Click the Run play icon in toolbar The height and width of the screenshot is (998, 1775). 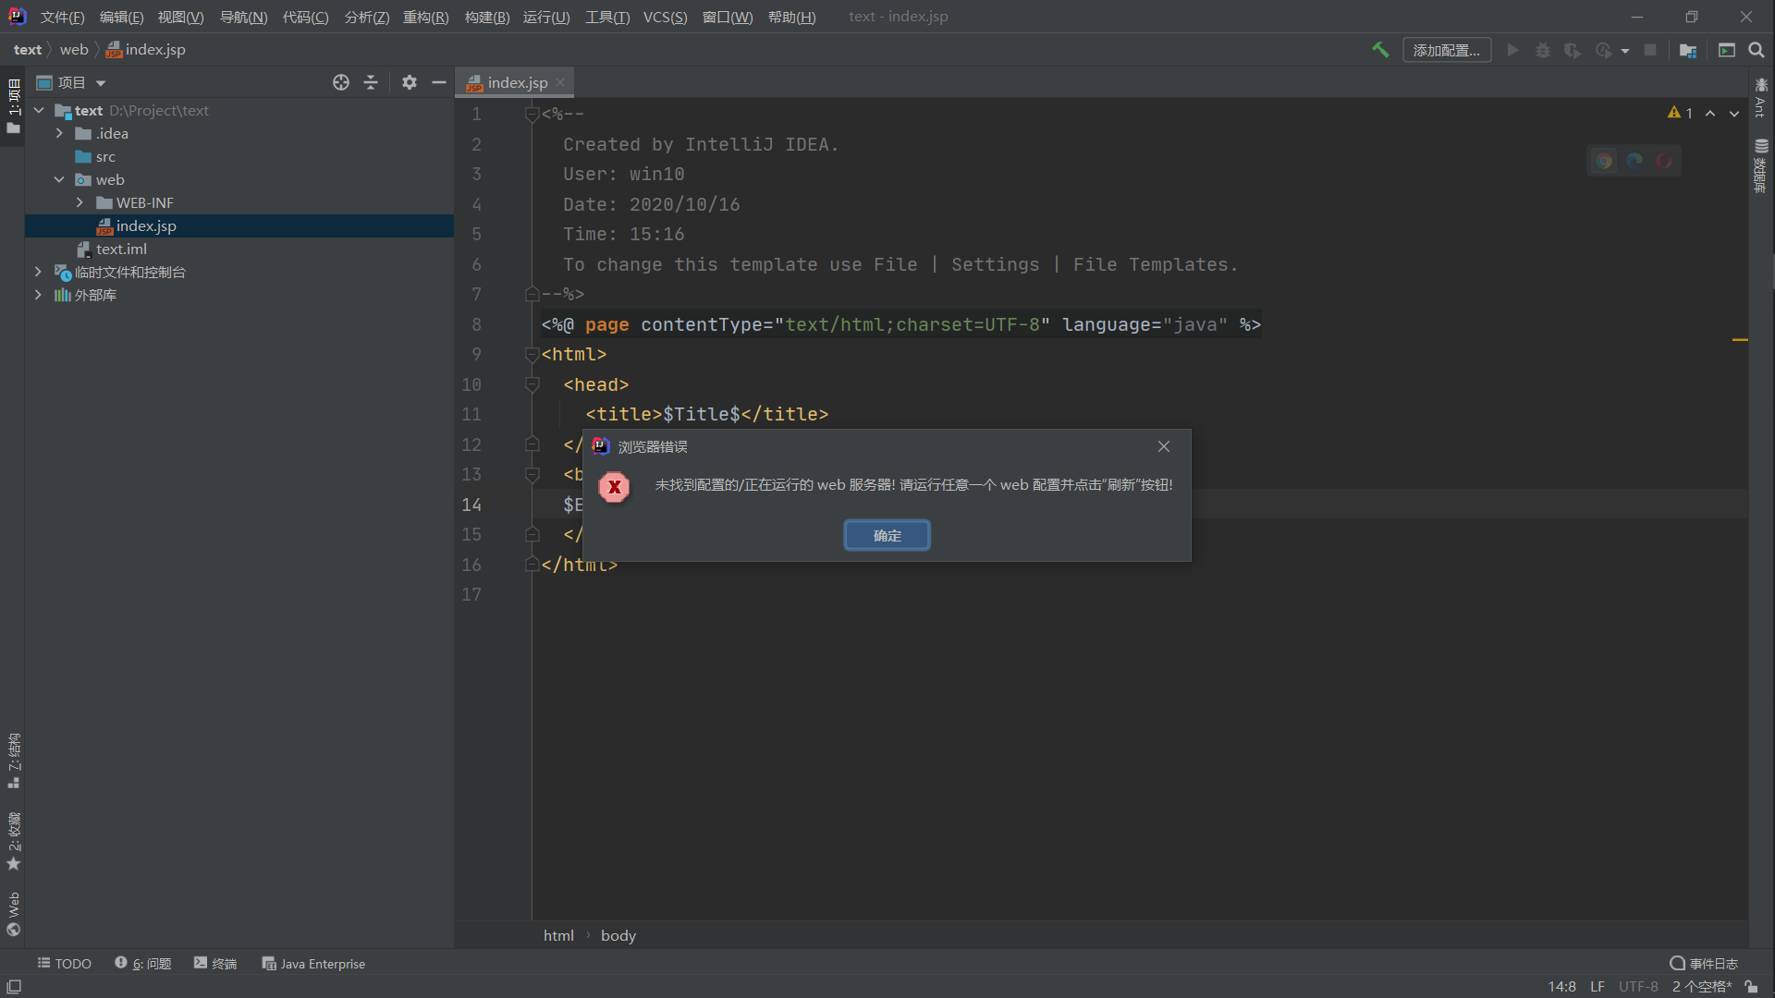(x=1513, y=50)
